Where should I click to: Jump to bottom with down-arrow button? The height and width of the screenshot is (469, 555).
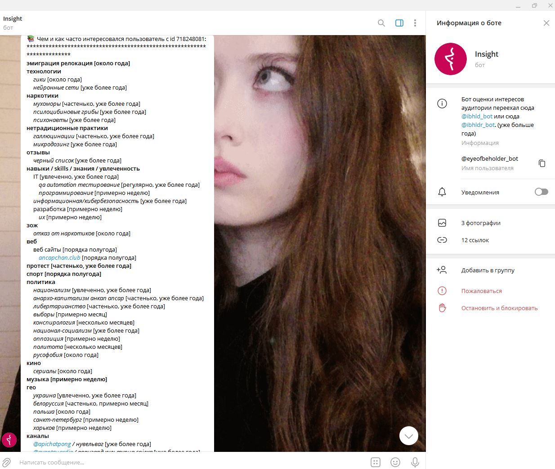[409, 436]
